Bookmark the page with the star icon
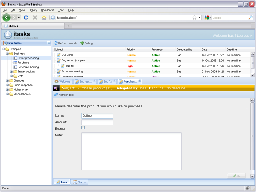The height and width of the screenshot is (192, 256). coord(194,18)
